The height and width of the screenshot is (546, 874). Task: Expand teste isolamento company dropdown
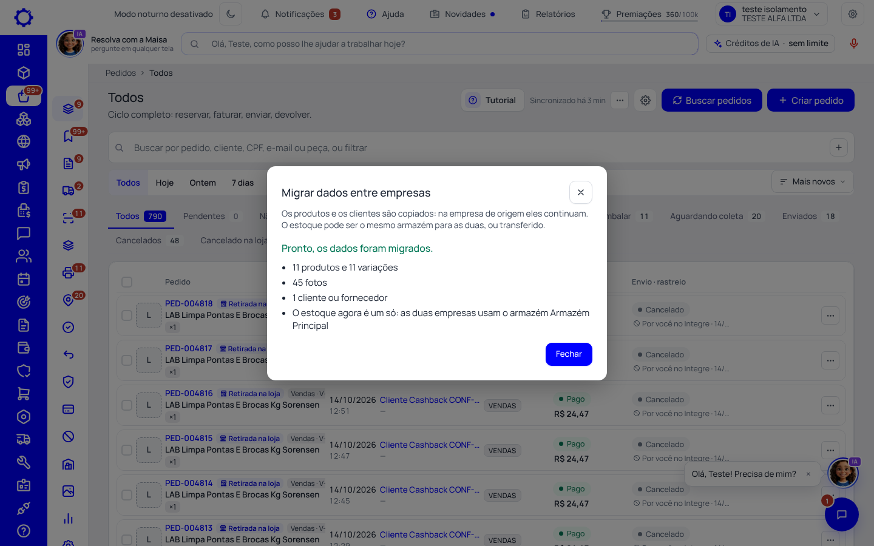point(771,14)
